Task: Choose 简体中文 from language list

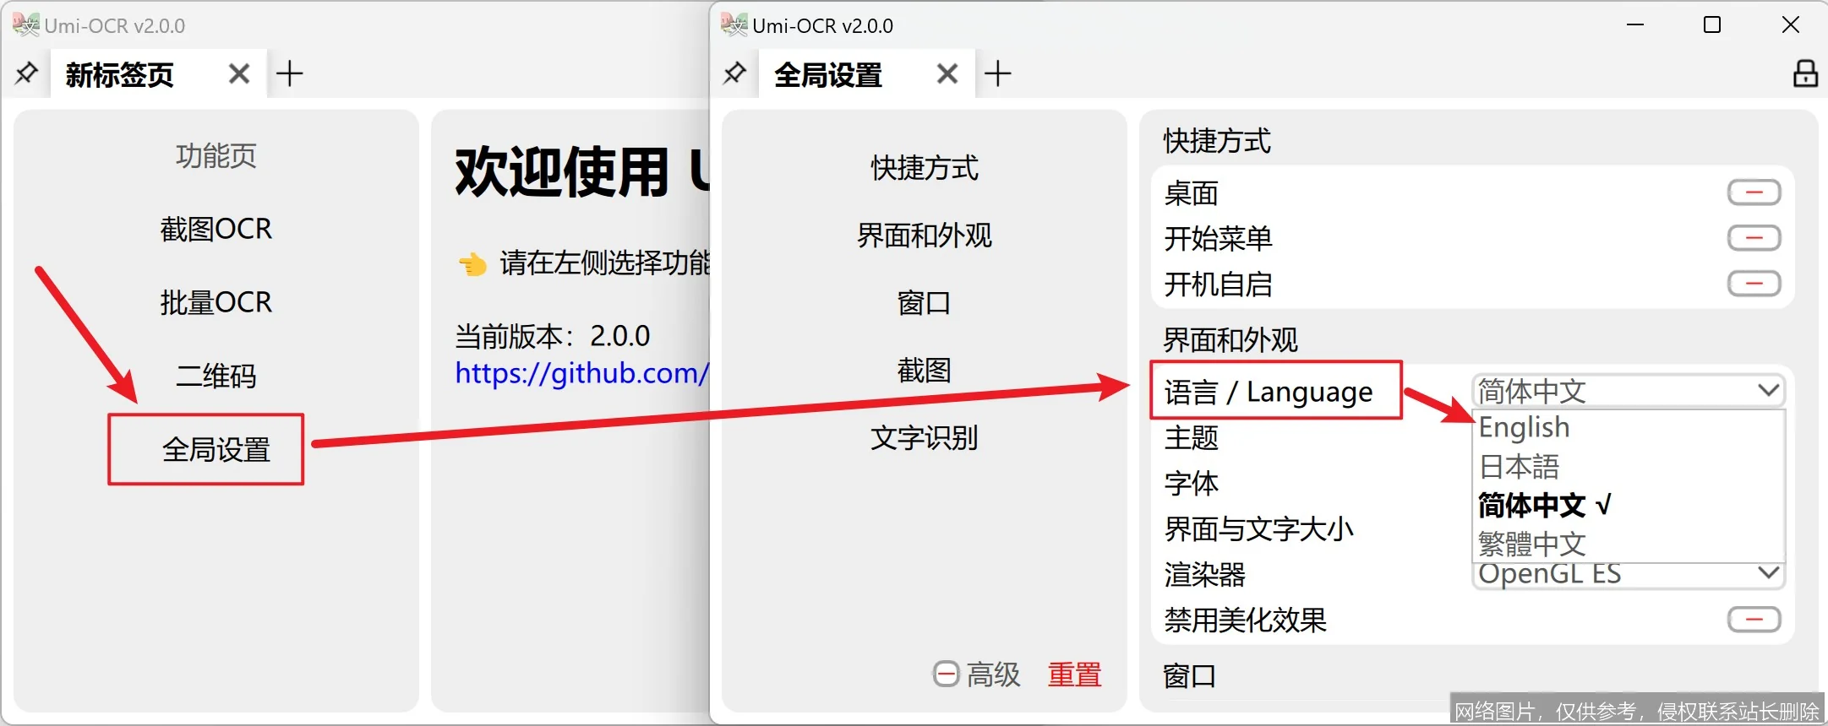Action: click(x=1629, y=506)
